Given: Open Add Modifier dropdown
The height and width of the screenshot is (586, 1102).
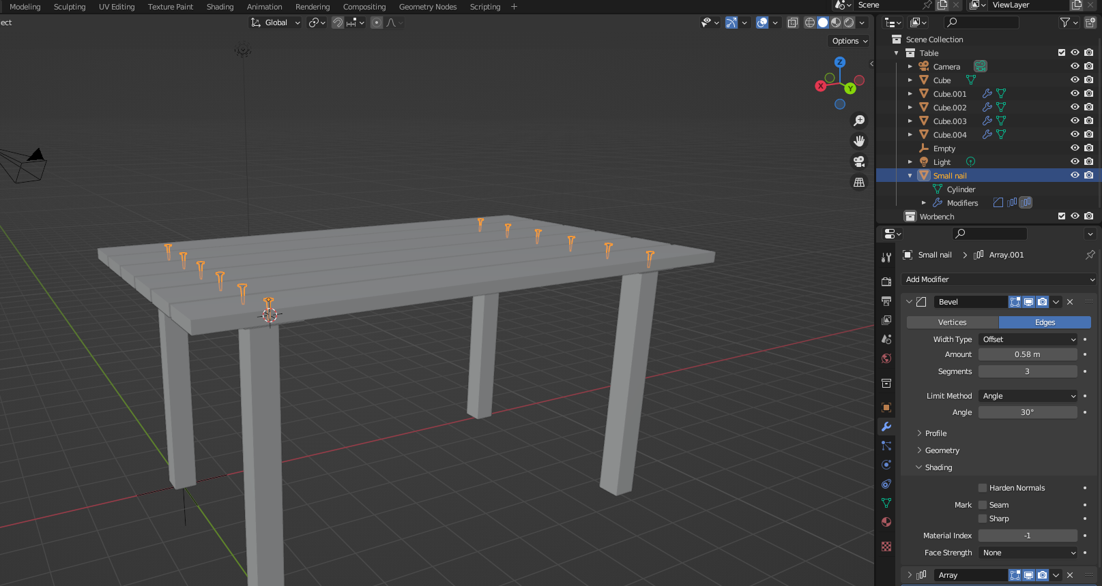Looking at the screenshot, I should 999,279.
